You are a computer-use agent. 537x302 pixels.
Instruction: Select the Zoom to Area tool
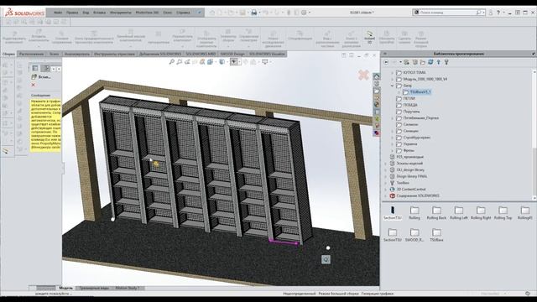(x=180, y=61)
